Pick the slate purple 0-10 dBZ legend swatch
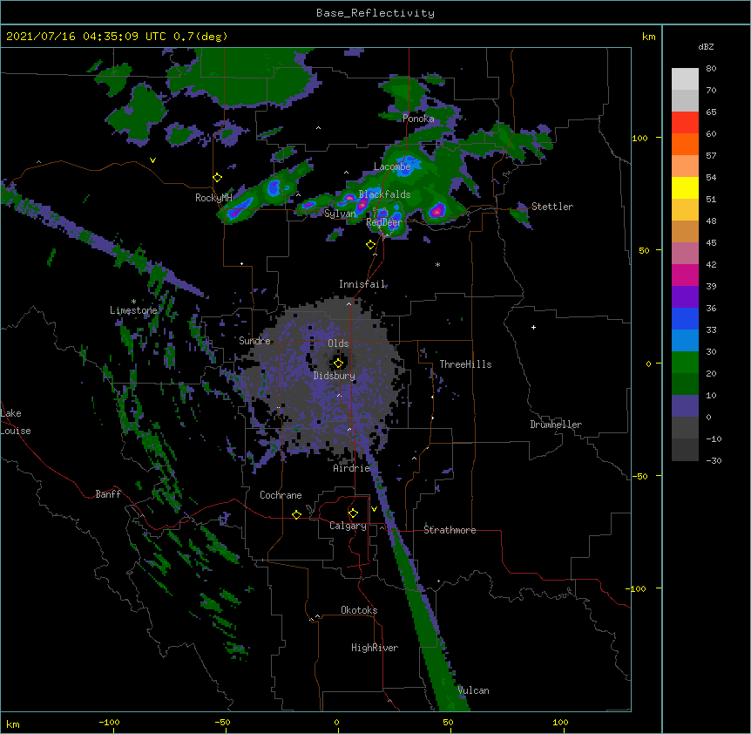The width and height of the screenshot is (751, 734). click(x=685, y=406)
